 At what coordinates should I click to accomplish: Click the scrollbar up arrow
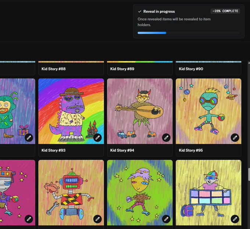[249, 63]
